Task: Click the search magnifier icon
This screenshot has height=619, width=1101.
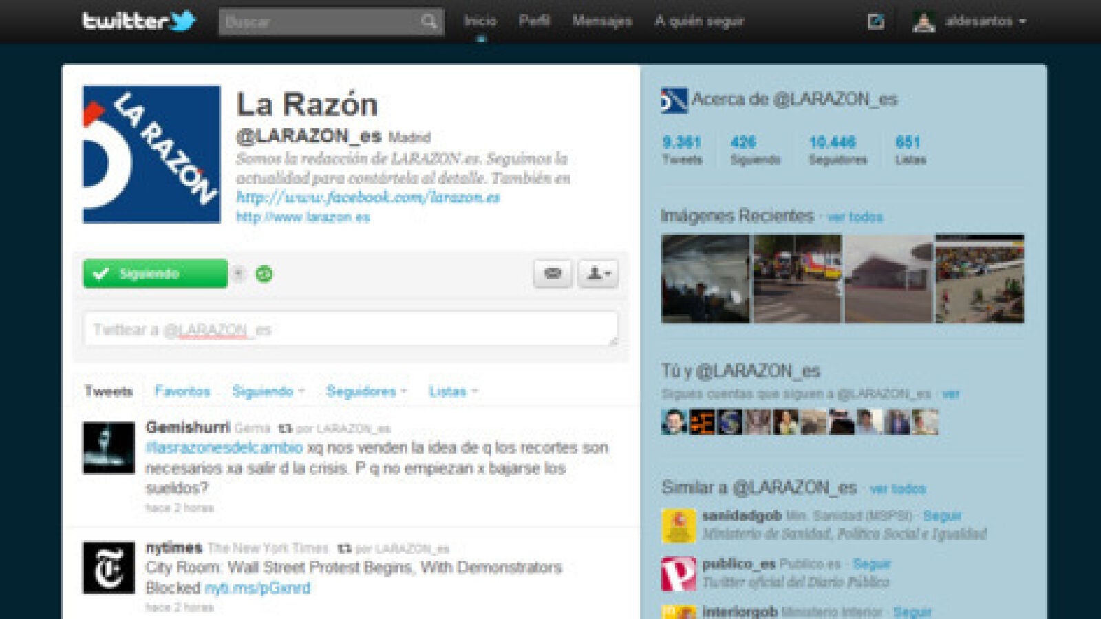Action: point(428,21)
